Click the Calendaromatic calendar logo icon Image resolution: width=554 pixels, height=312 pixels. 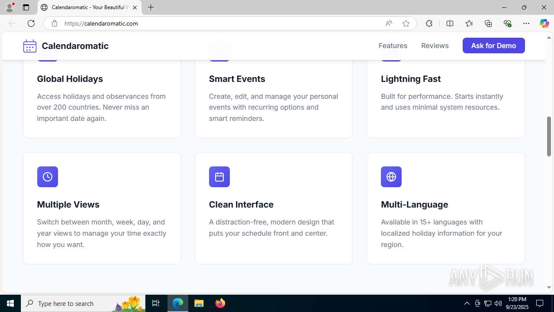click(30, 46)
